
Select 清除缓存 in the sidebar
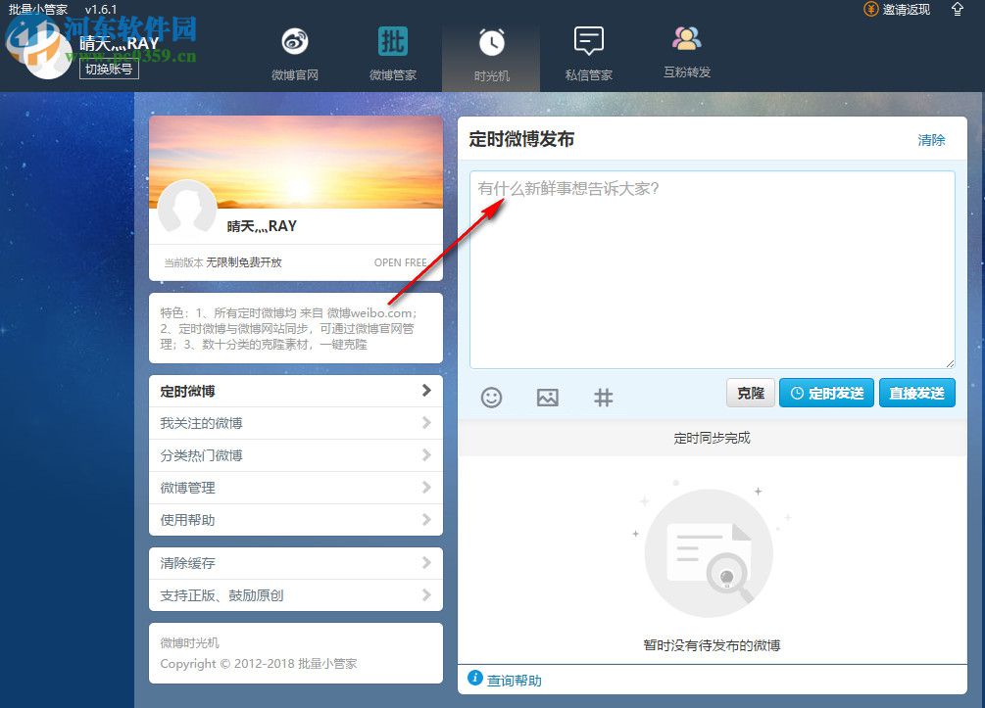[x=295, y=563]
